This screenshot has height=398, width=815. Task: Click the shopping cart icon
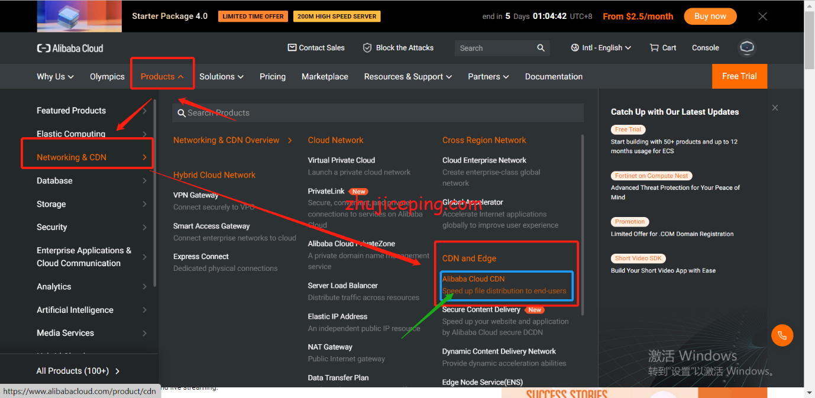click(654, 47)
